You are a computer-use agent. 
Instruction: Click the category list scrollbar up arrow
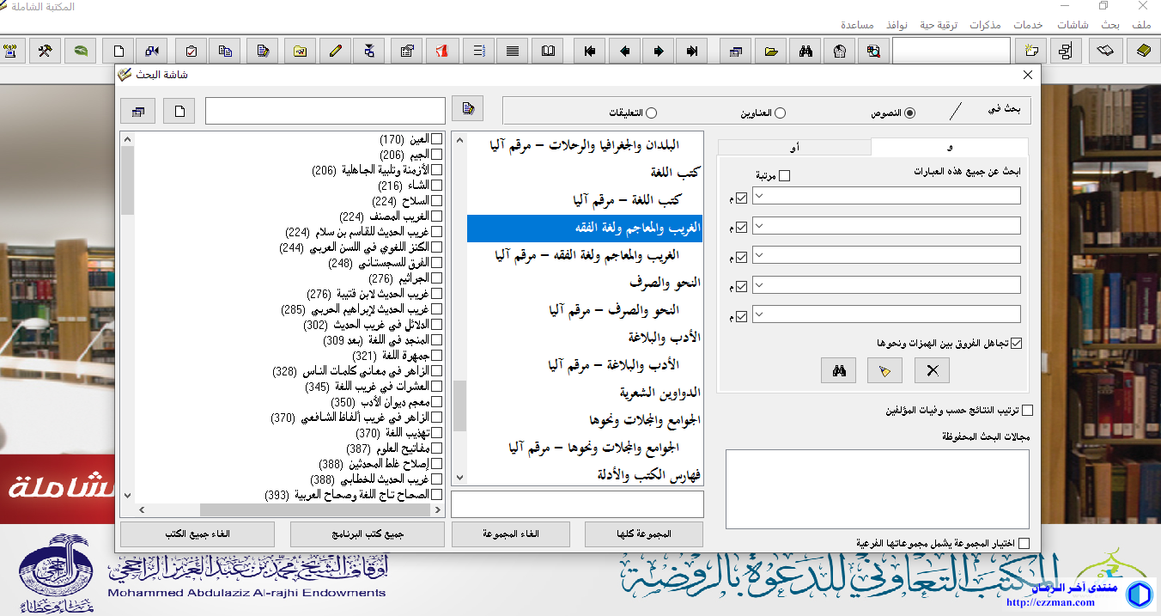point(459,140)
